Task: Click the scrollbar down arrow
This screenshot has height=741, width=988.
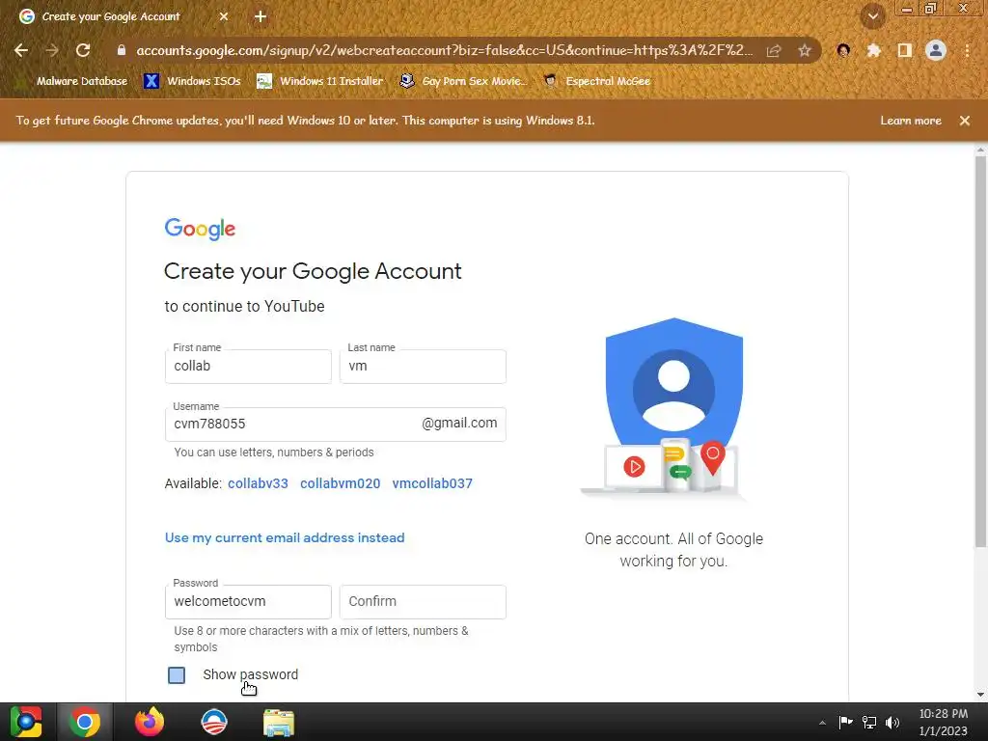Action: 980,695
